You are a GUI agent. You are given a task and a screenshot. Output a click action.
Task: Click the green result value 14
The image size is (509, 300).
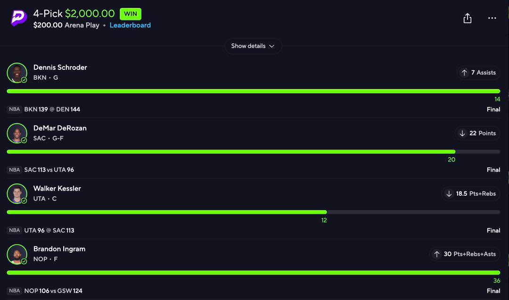pos(497,99)
